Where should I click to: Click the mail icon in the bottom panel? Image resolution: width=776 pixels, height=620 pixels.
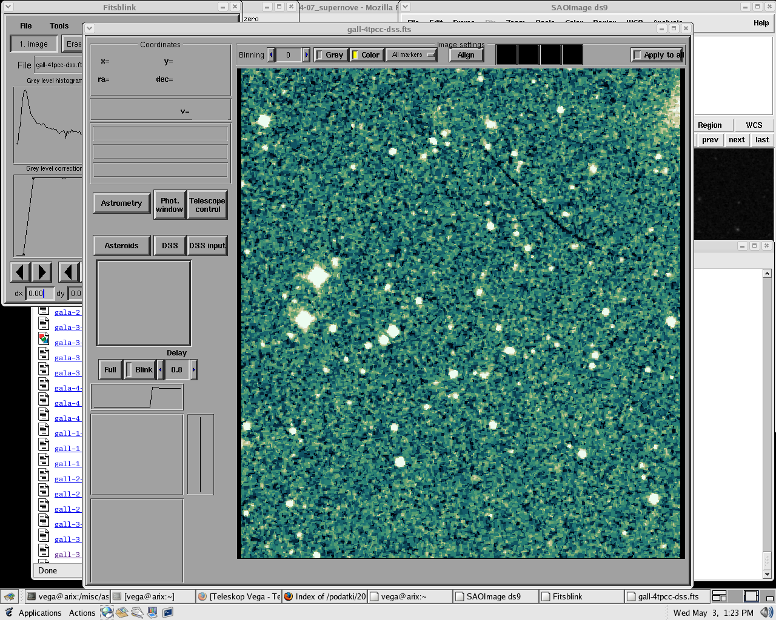tap(122, 612)
